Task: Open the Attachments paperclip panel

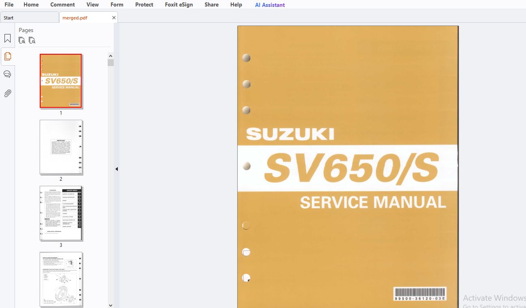Action: 7,94
